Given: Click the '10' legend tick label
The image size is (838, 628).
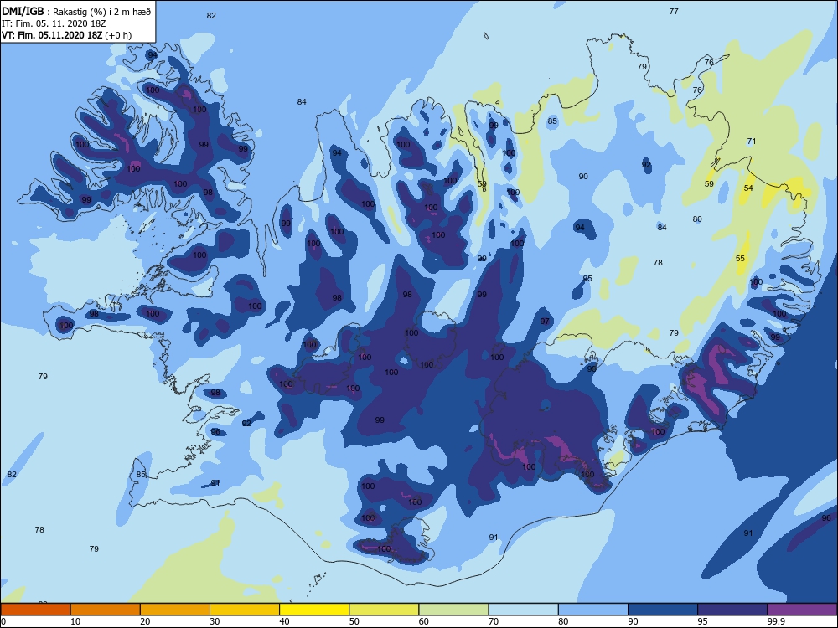Looking at the screenshot, I should pyautogui.click(x=75, y=621).
